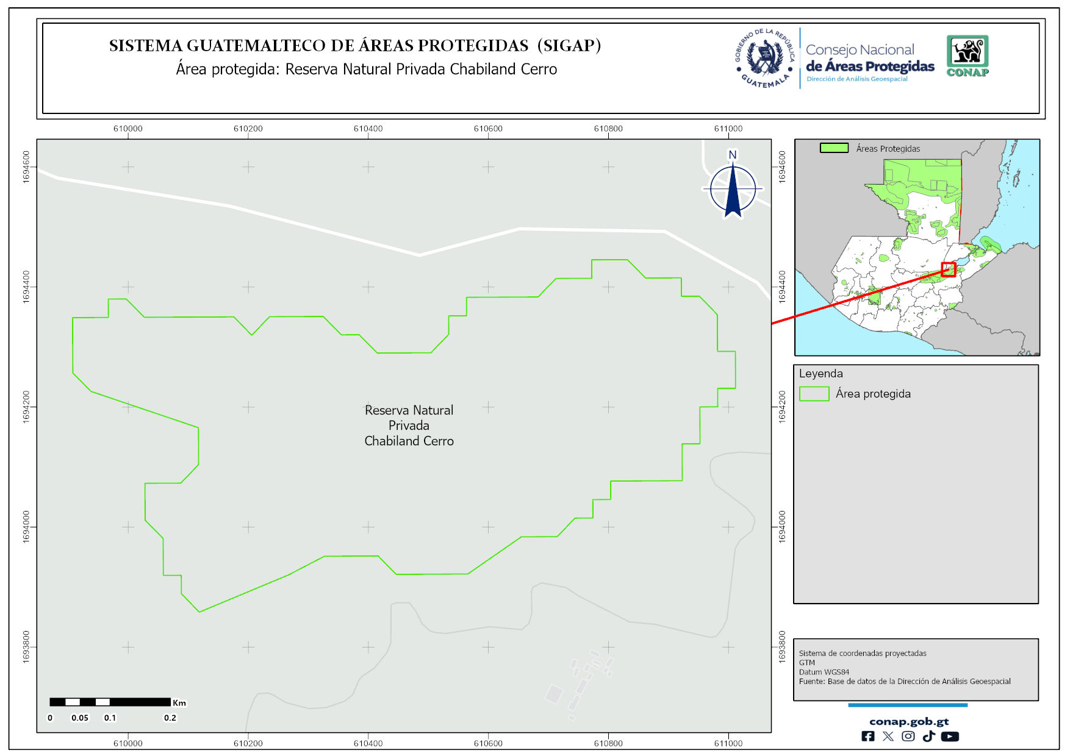Click the Instagram icon
Screen dimensions: 1070x756
click(908, 736)
